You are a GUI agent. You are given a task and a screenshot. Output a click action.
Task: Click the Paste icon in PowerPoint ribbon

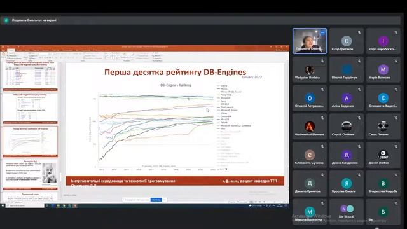[4, 55]
